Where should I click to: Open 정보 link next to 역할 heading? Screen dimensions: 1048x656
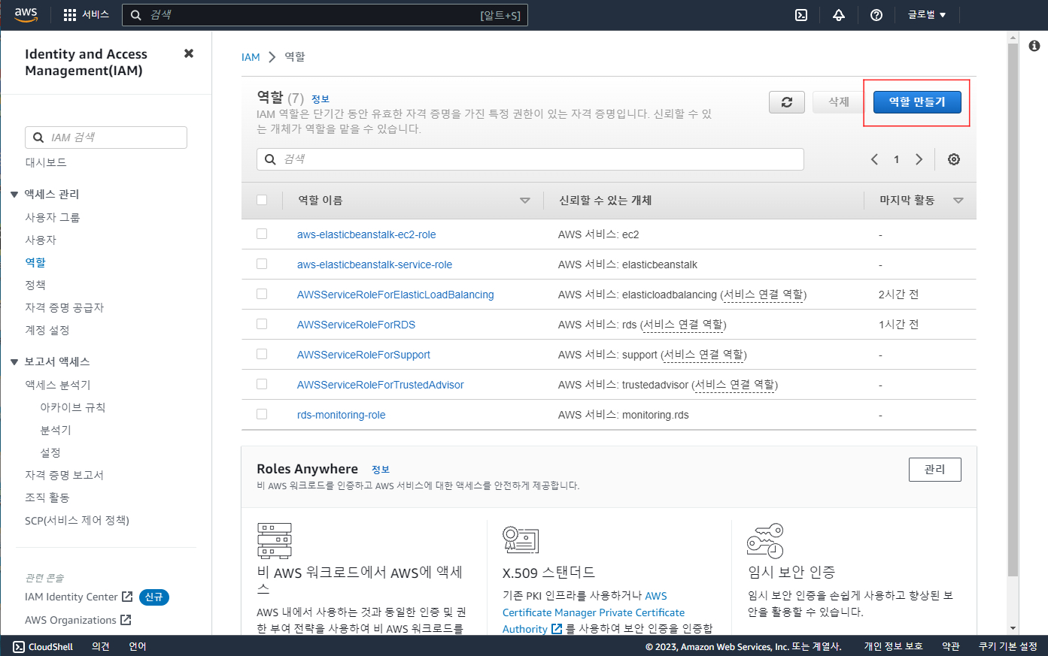tap(320, 99)
